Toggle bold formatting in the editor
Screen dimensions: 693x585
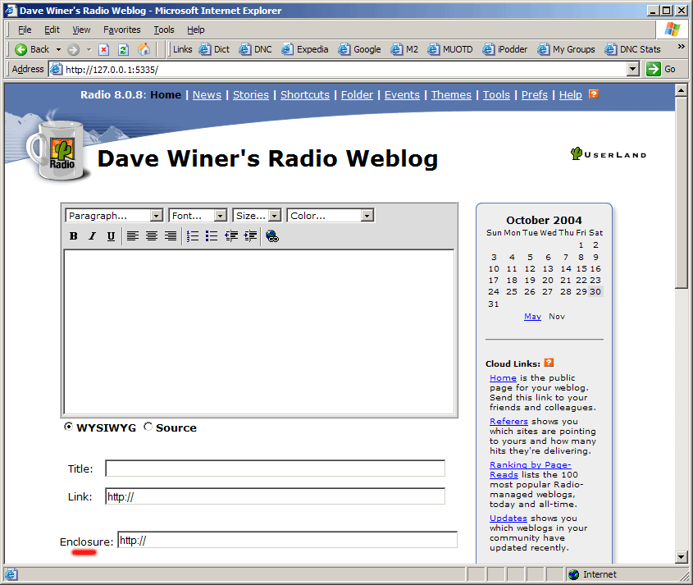(73, 236)
